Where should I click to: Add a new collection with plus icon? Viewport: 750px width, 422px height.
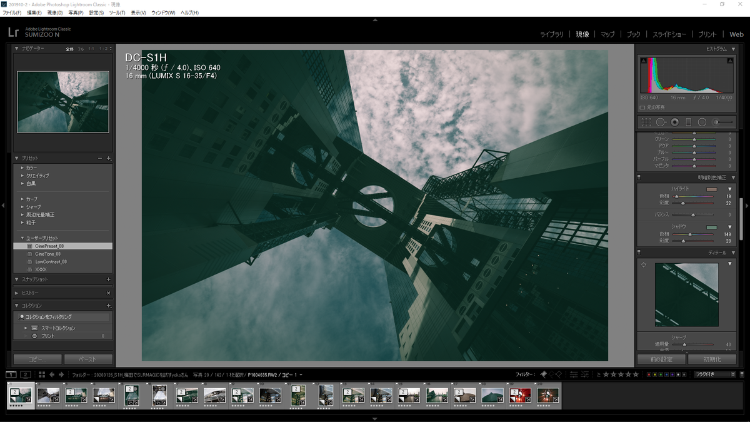[x=109, y=306]
